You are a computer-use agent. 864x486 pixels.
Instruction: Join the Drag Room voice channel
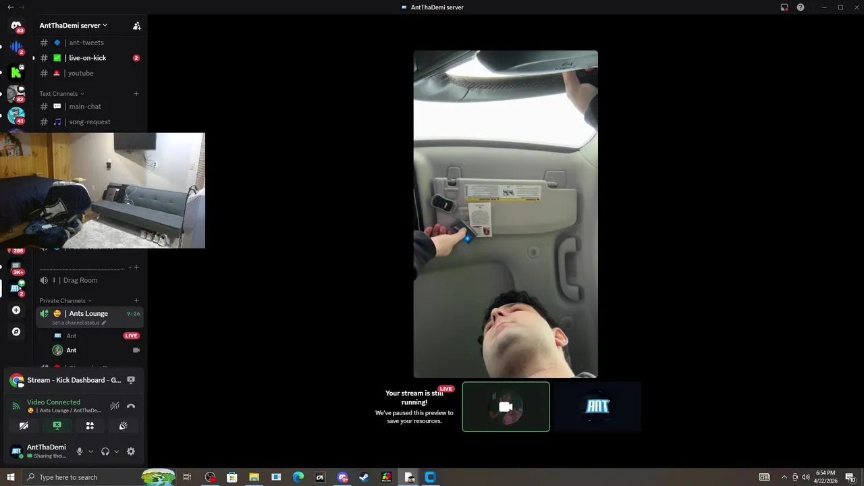(x=89, y=280)
